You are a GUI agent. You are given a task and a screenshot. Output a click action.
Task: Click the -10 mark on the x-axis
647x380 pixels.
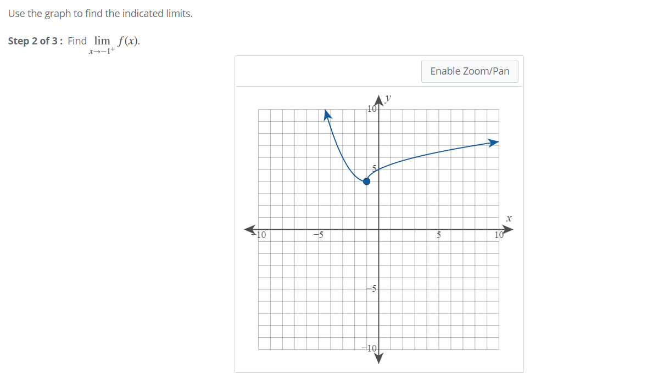point(260,235)
